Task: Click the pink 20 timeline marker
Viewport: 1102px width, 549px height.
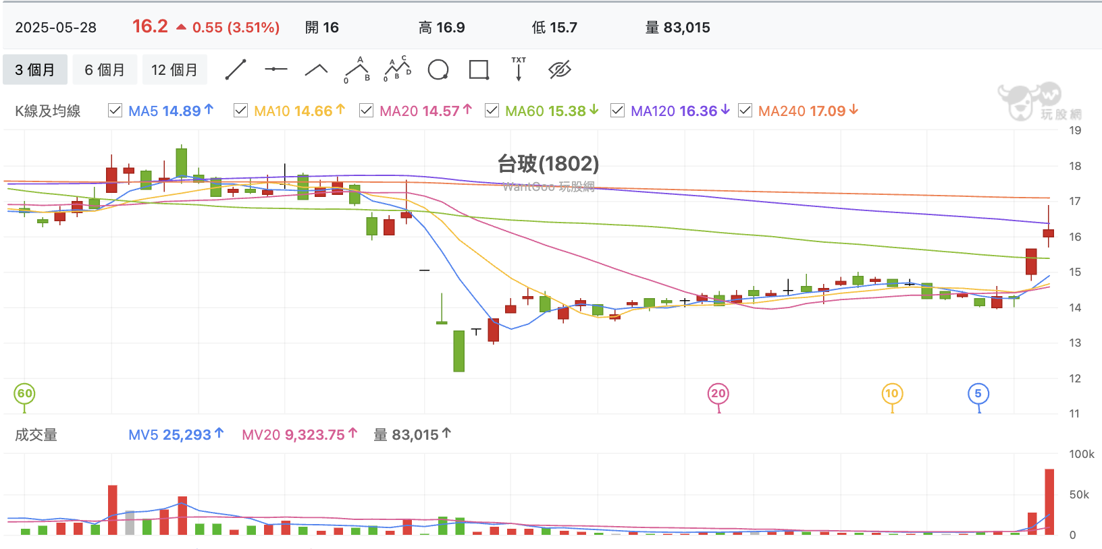Action: 718,394
